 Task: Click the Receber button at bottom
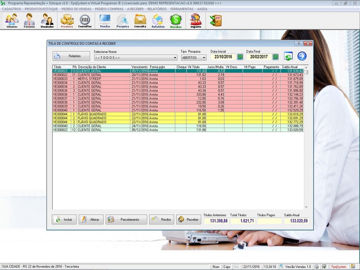pyautogui.click(x=189, y=220)
